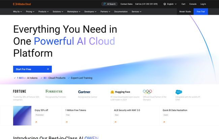Click the Olympic rings logo
The height and width of the screenshot is (139, 219).
[x=147, y=92]
